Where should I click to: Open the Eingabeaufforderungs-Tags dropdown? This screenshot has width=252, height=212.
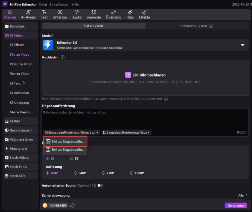pos(127,132)
